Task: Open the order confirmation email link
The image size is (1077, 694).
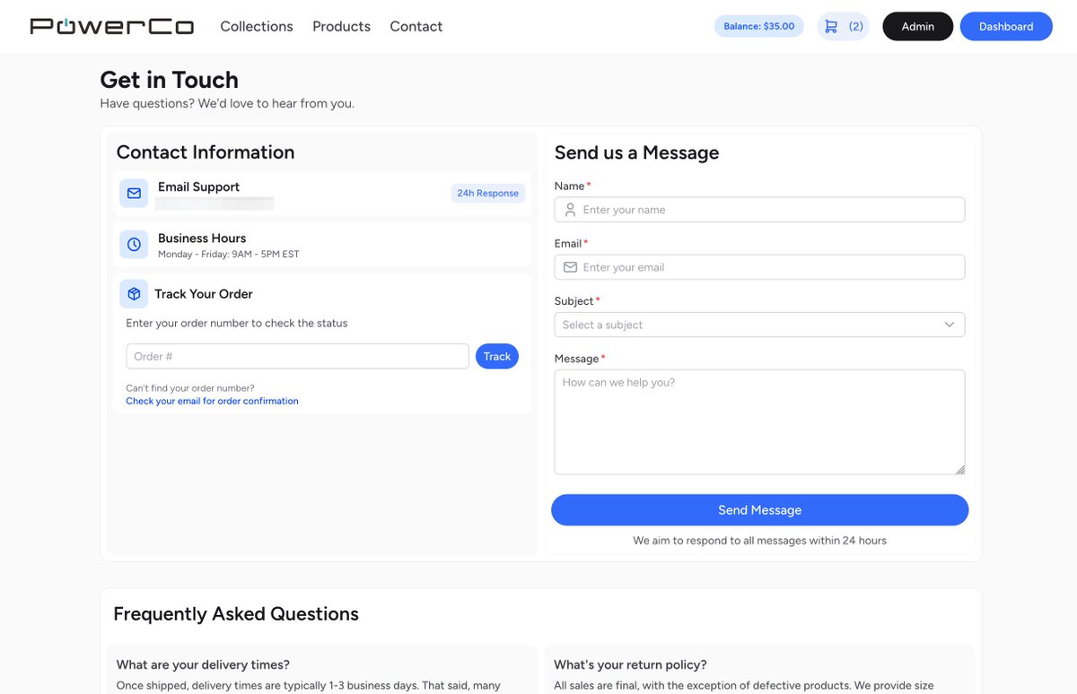Action: (x=212, y=401)
